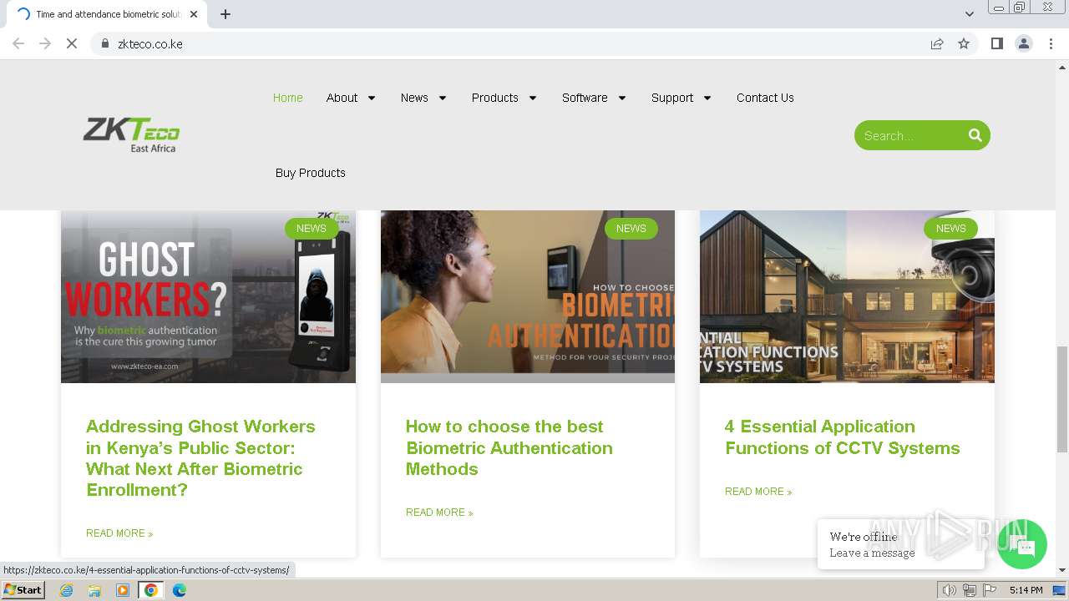Click the CCTV Systems article thumbnail
This screenshot has height=601, width=1069.
847,296
